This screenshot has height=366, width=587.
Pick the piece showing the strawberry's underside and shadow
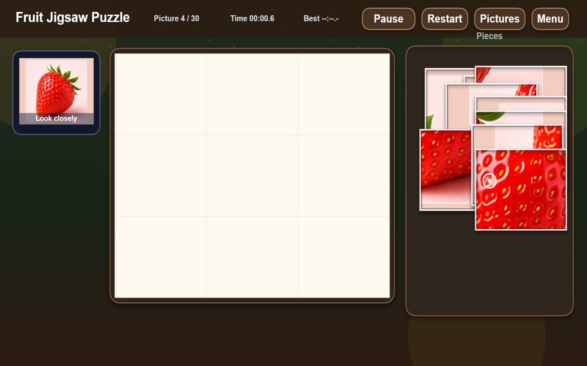446,170
